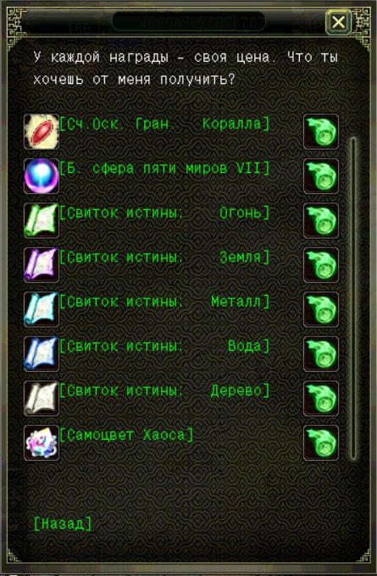Go back via the [Назад] link
The height and width of the screenshot is (576, 377).
pyautogui.click(x=63, y=523)
